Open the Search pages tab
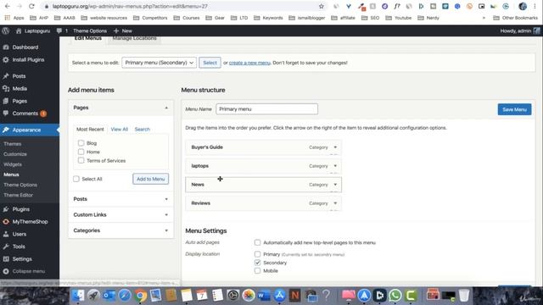 [143, 129]
